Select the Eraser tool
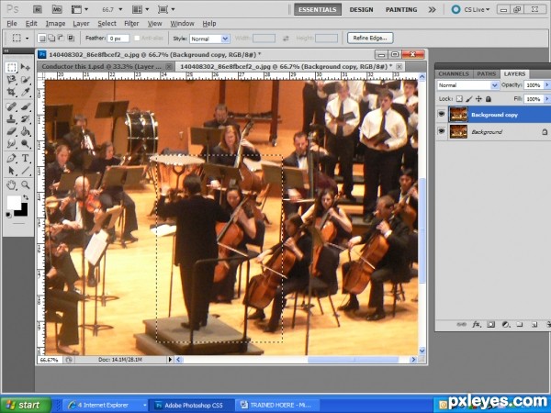The width and height of the screenshot is (551, 413). (x=11, y=131)
